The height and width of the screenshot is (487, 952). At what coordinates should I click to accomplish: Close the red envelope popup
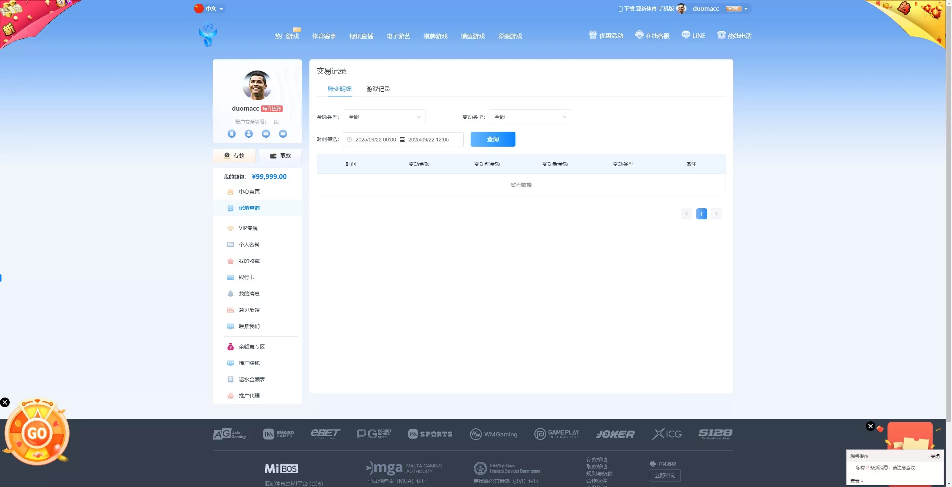tap(870, 426)
